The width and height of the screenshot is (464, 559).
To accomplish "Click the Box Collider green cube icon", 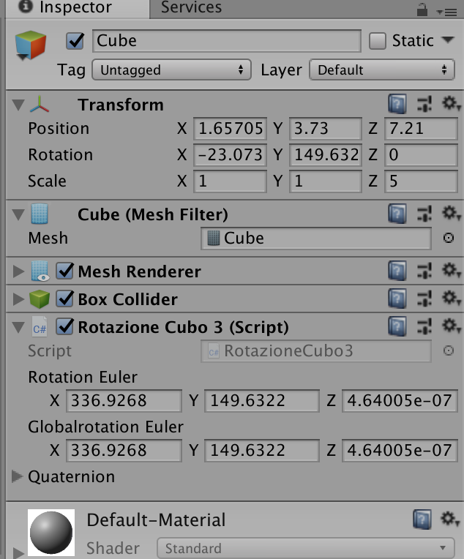I will (x=40, y=299).
